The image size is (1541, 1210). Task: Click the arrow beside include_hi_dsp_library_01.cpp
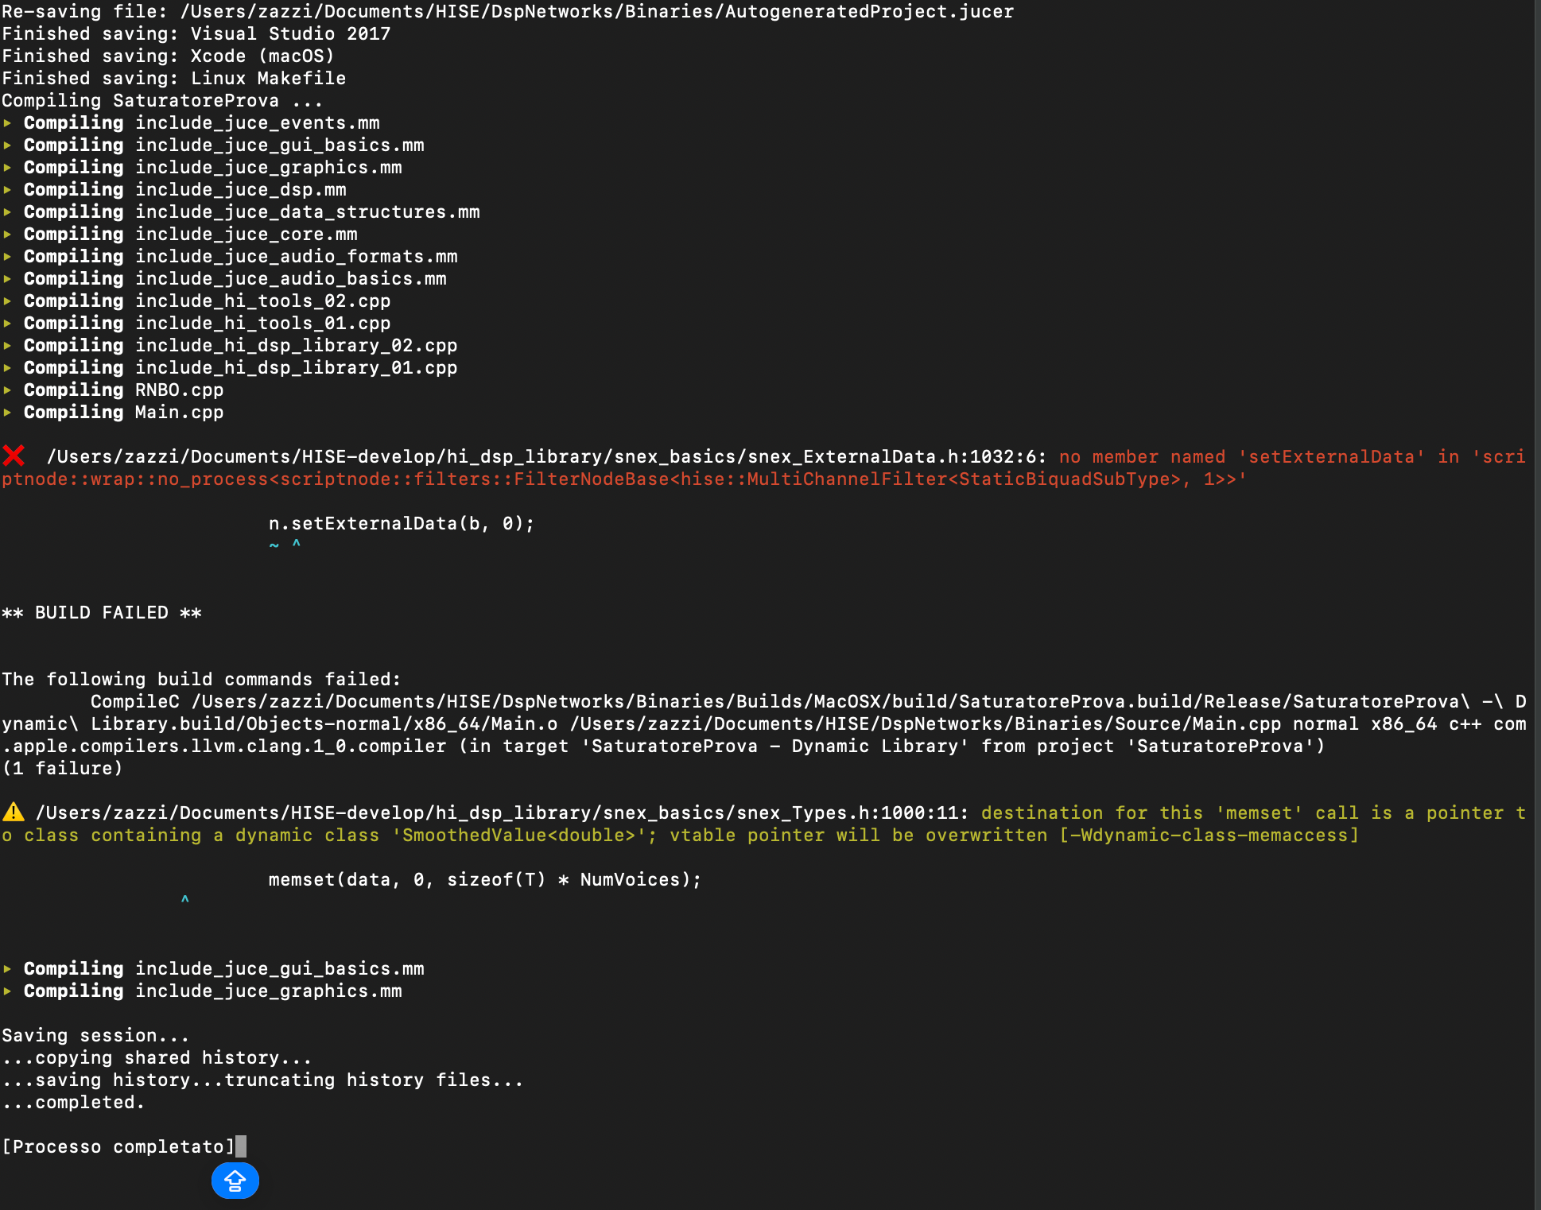pyautogui.click(x=7, y=368)
